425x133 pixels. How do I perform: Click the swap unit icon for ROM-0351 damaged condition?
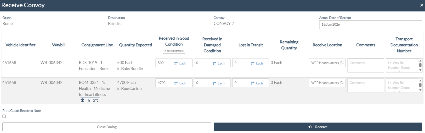click(x=214, y=83)
